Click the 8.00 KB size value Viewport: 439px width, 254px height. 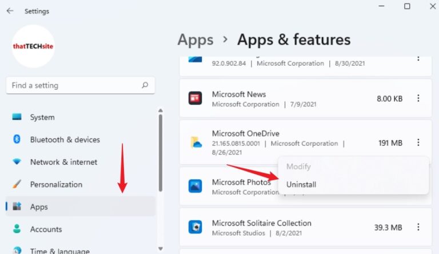[389, 99]
